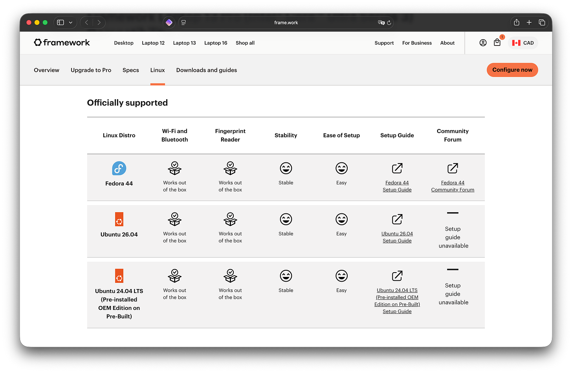Viewport: 572px width, 373px height.
Task: Click the Fedora 44 distro name
Action: 119,183
